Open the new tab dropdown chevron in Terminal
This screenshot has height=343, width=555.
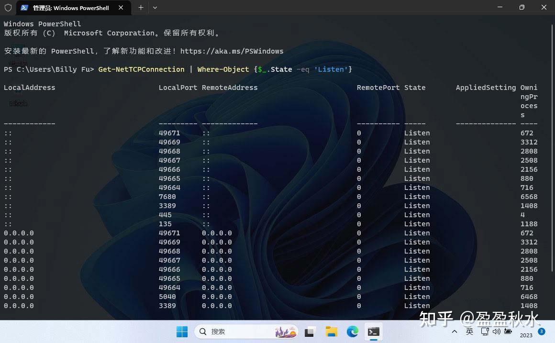click(x=154, y=8)
